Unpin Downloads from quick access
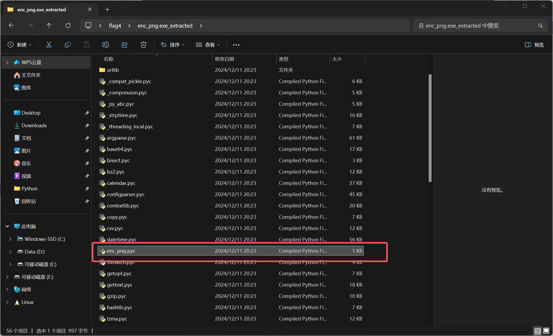Screen dimensions: 553x336 (x=87, y=125)
